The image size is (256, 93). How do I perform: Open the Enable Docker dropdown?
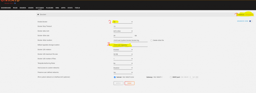tap(123, 22)
